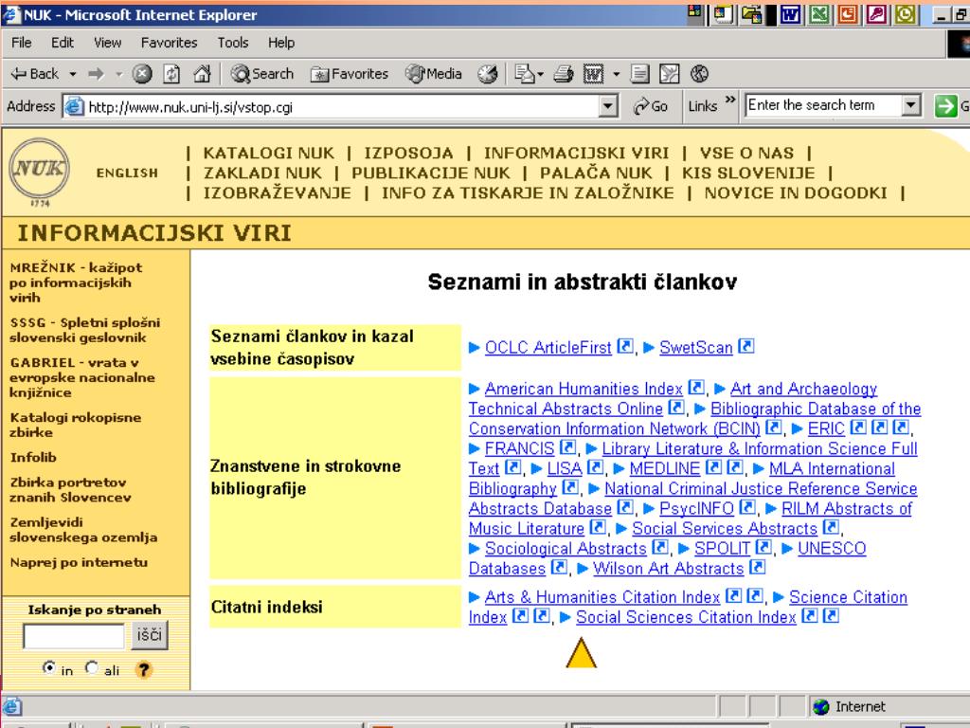The image size is (970, 728).
Task: Go to the Home page icon
Action: (202, 74)
